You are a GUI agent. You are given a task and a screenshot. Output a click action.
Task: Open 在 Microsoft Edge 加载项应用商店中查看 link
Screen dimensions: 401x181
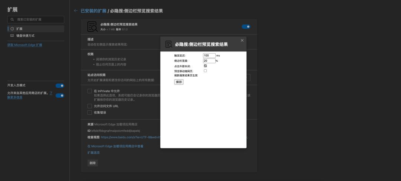[x=115, y=146]
